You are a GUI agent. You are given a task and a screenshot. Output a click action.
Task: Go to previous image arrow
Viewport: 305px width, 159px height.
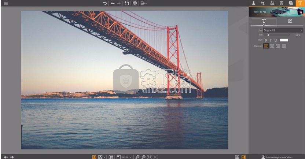6,157
